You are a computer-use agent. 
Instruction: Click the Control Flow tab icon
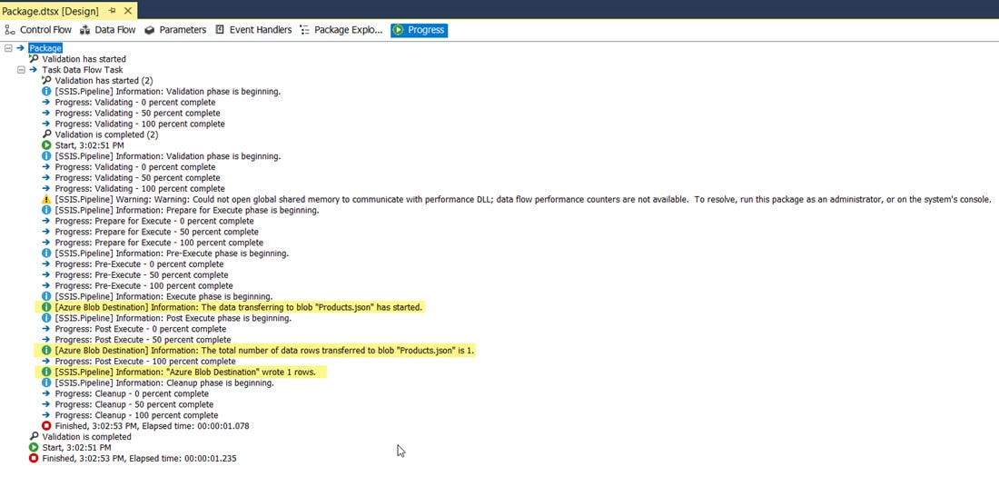(x=10, y=30)
